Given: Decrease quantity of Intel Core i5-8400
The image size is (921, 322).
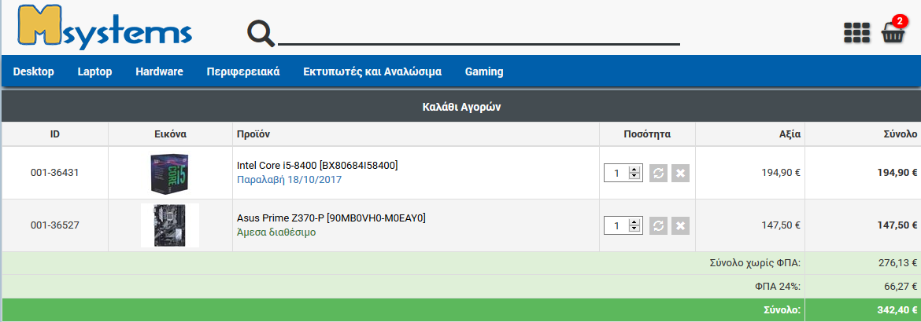Looking at the screenshot, I should [634, 177].
